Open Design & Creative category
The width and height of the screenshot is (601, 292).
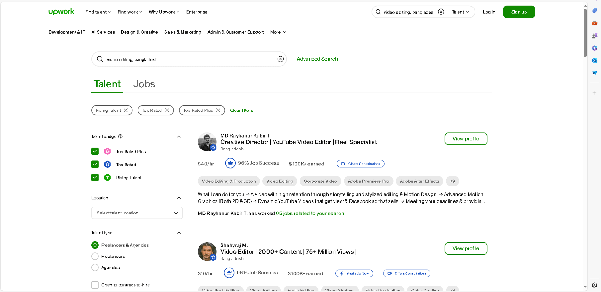(x=139, y=32)
